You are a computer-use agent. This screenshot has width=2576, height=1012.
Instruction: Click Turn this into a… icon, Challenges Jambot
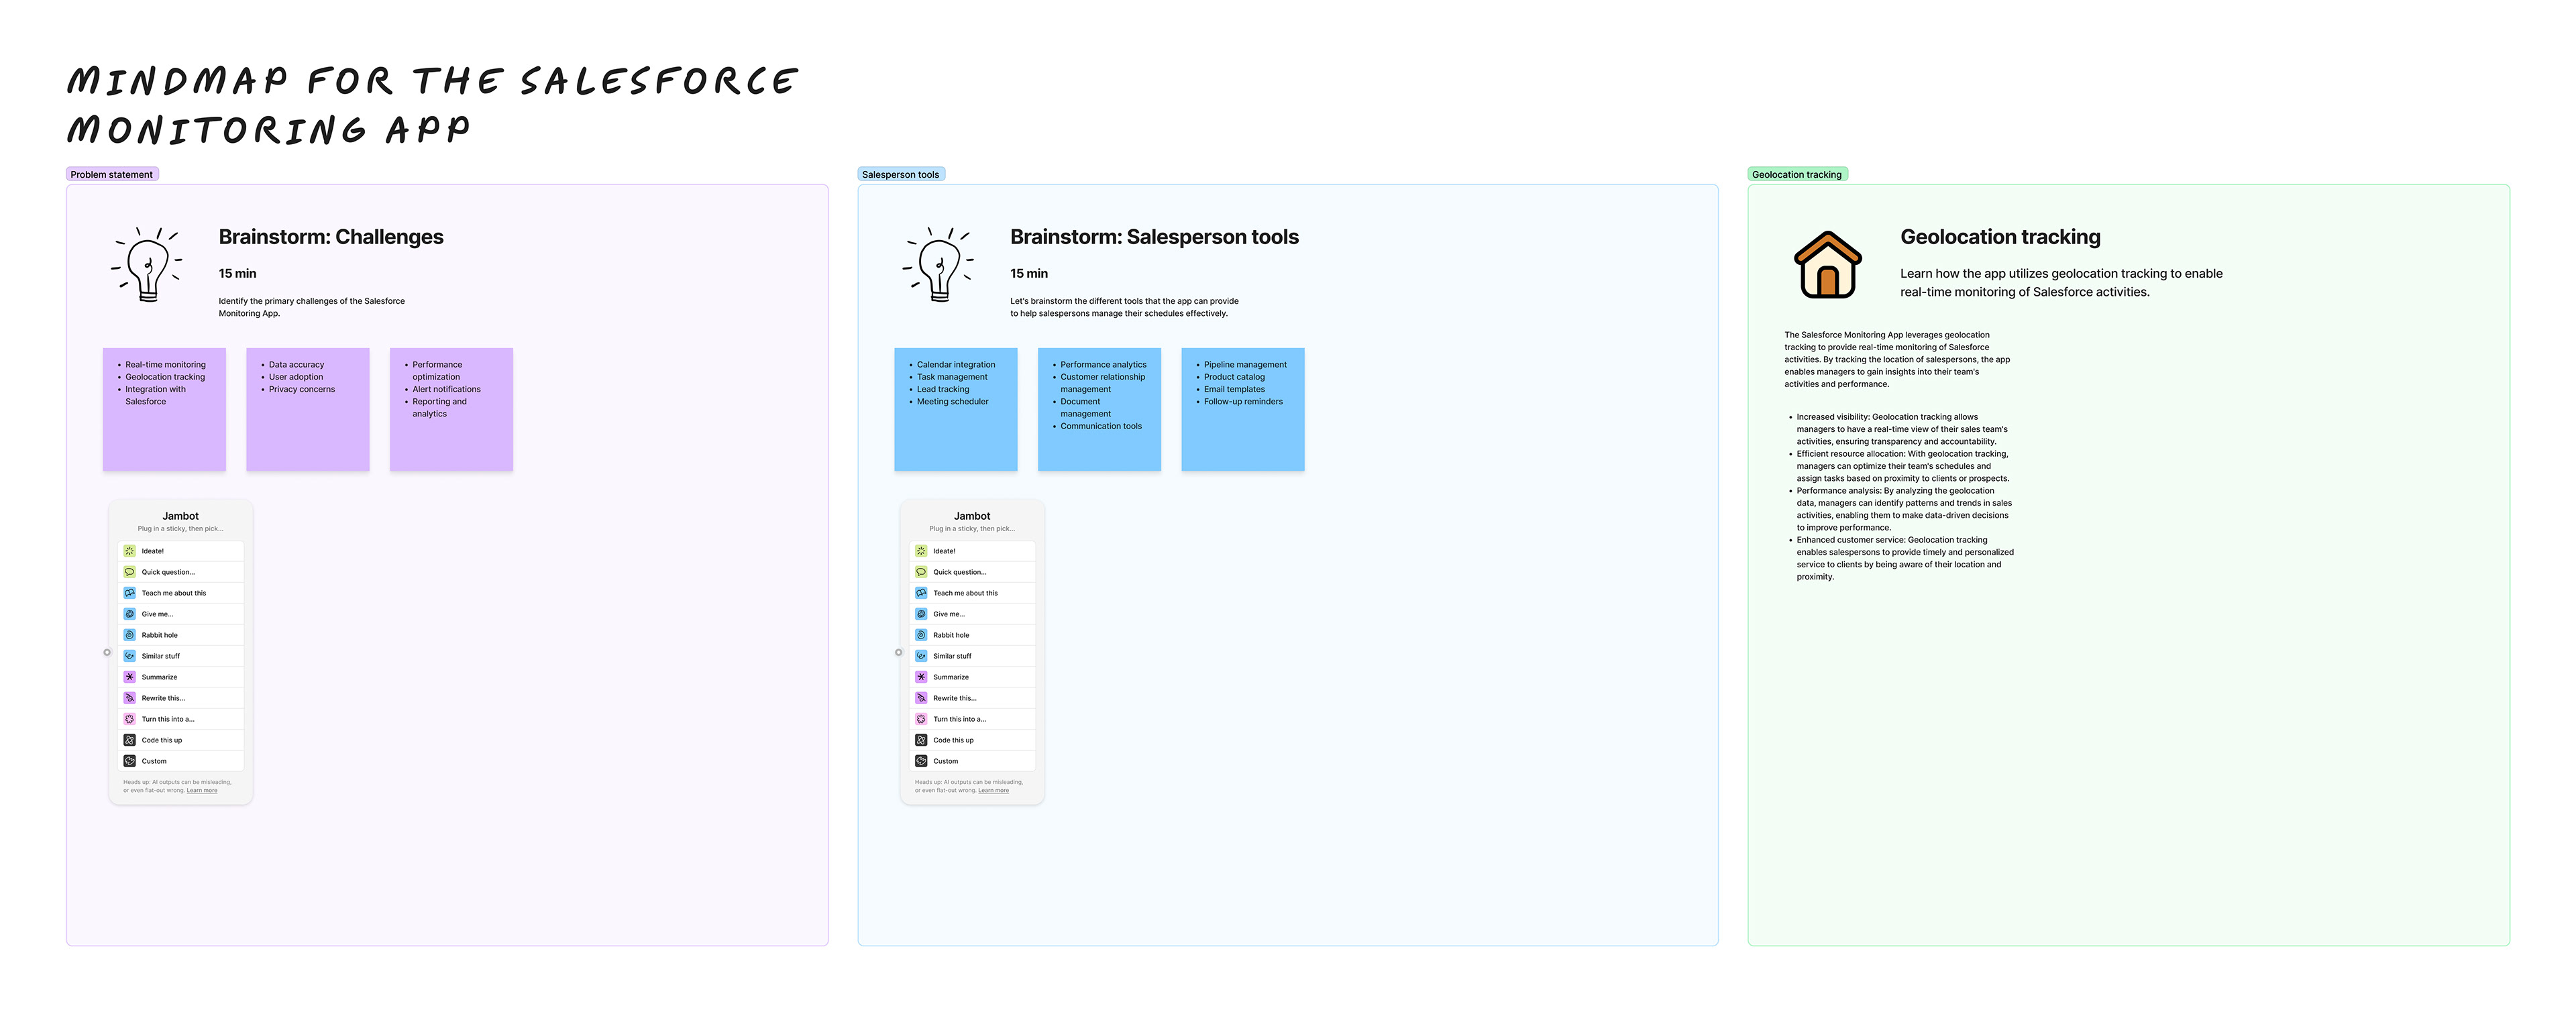coord(129,719)
